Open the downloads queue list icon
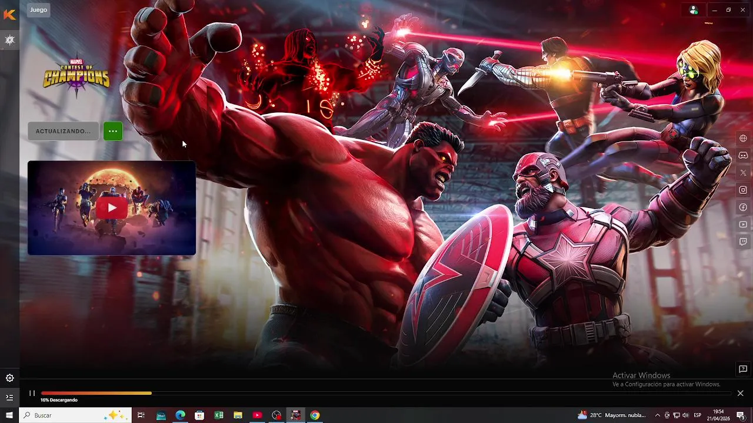 coord(9,398)
